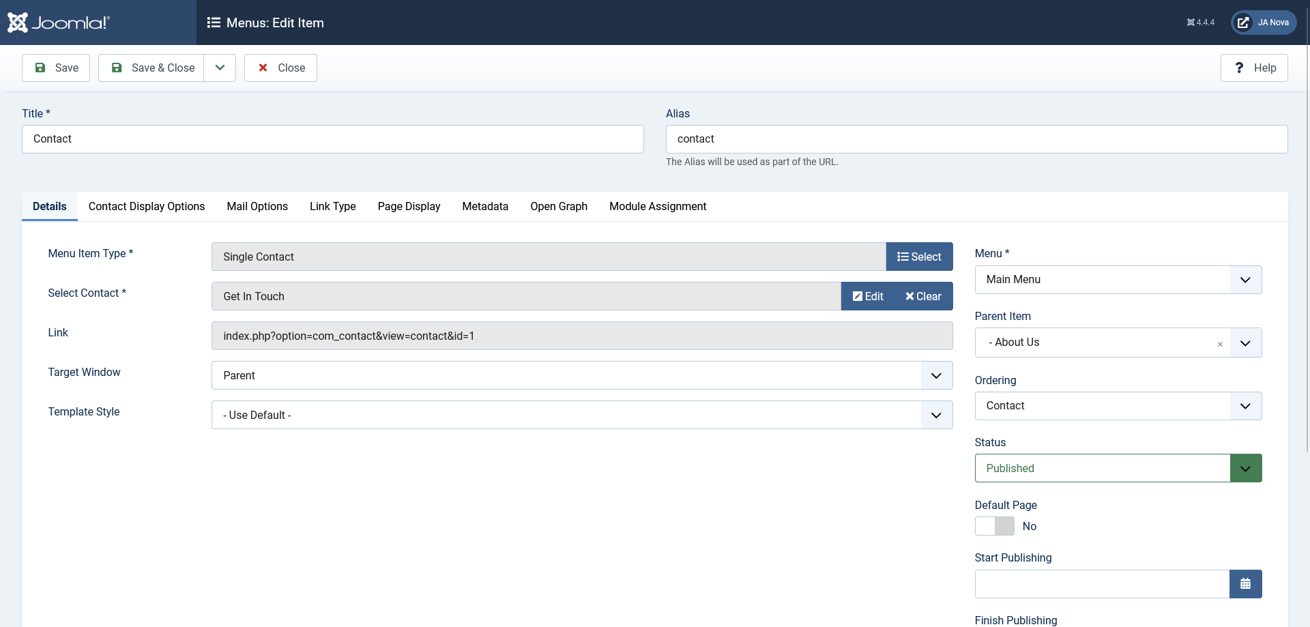Screen dimensions: 1310x627
Task: Expand the Template Style dropdown
Action: (x=581, y=415)
